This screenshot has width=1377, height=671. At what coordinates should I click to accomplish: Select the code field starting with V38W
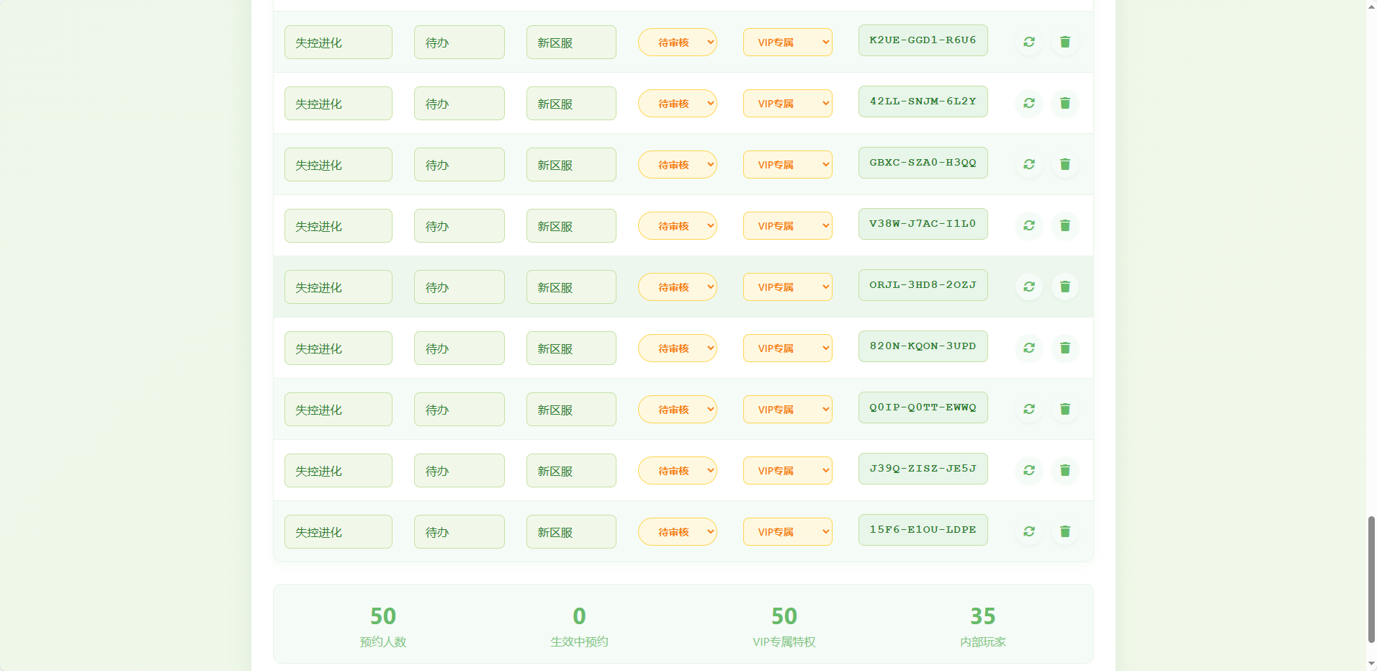point(923,224)
